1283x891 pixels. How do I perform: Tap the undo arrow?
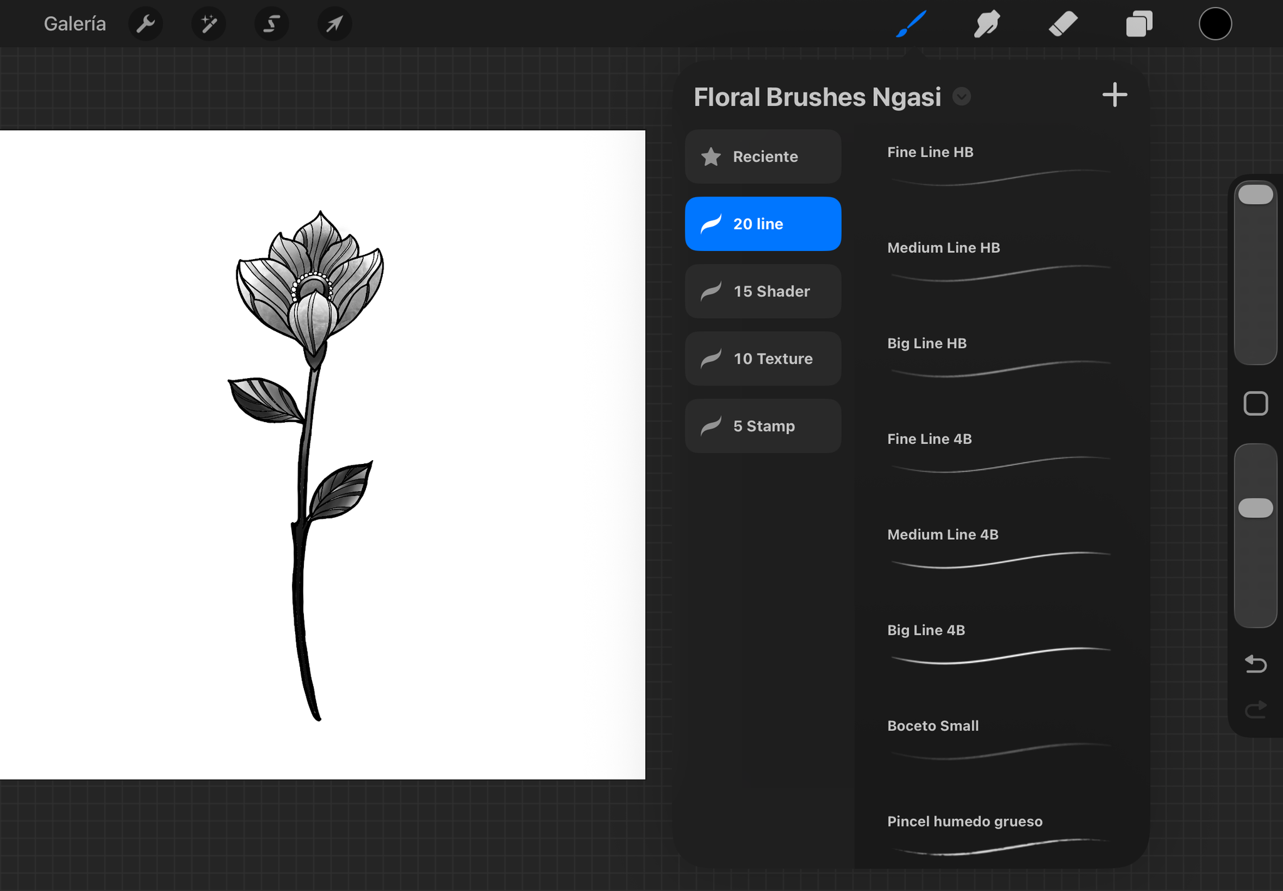[x=1255, y=664]
